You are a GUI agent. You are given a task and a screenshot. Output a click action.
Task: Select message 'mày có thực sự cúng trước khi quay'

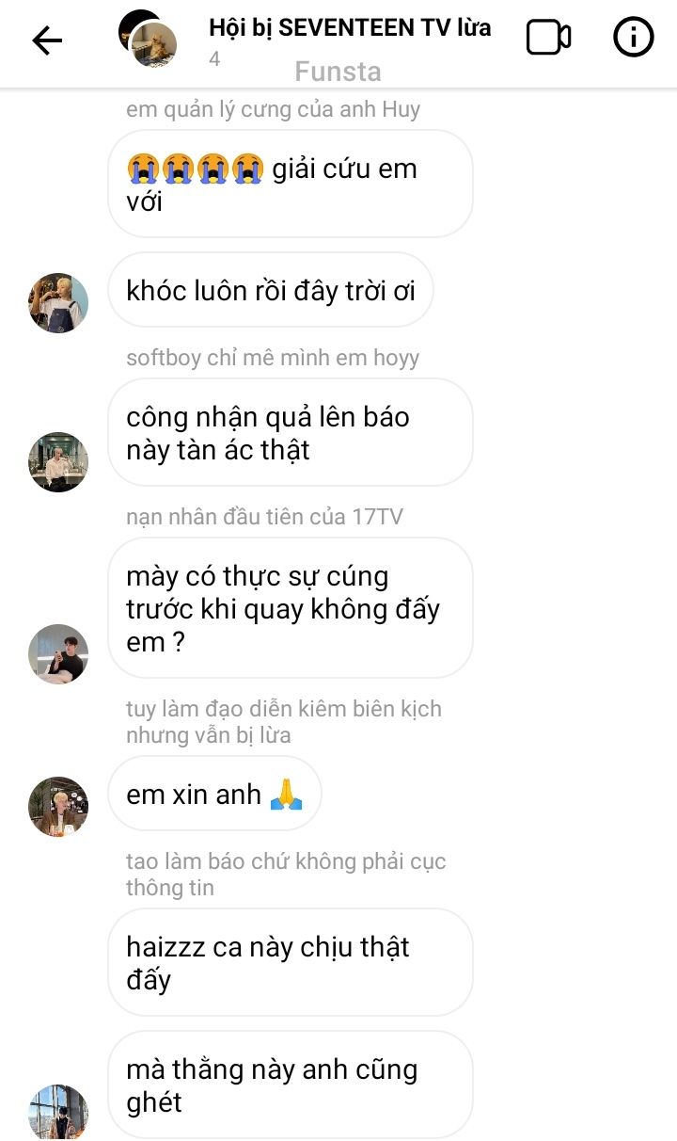290,608
